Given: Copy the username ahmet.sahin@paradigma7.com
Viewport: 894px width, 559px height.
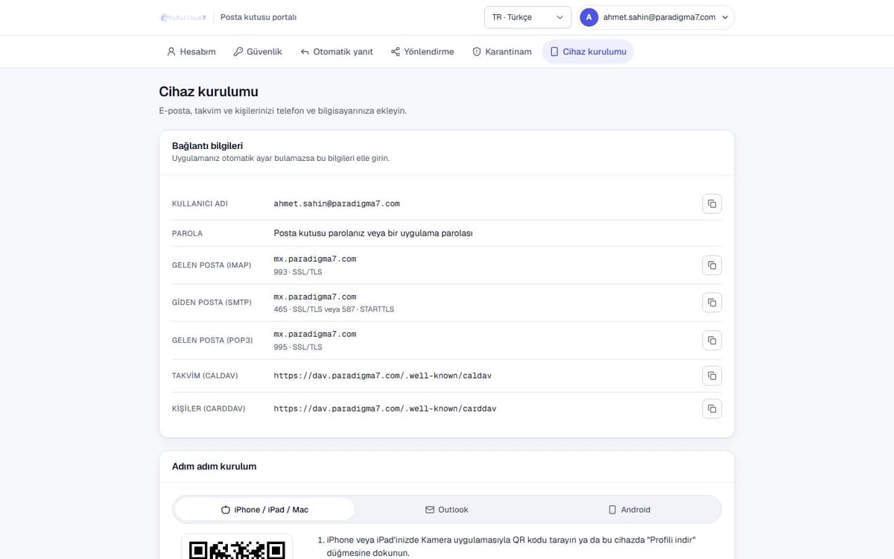Looking at the screenshot, I should (711, 203).
